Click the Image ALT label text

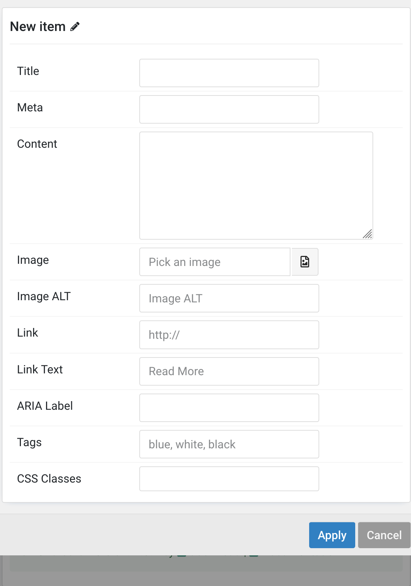tap(44, 296)
